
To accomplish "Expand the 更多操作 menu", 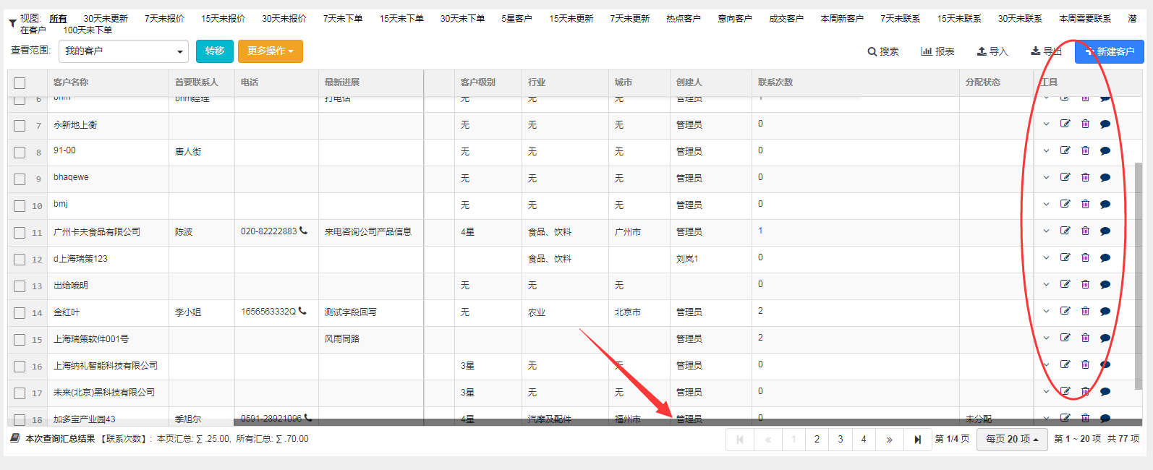I will (271, 51).
